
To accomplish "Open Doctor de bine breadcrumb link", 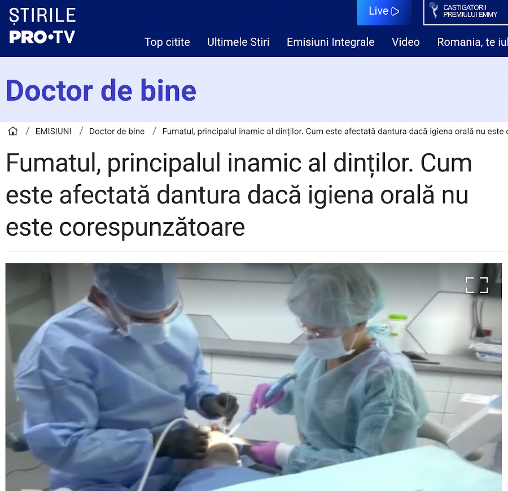I will pos(117,131).
